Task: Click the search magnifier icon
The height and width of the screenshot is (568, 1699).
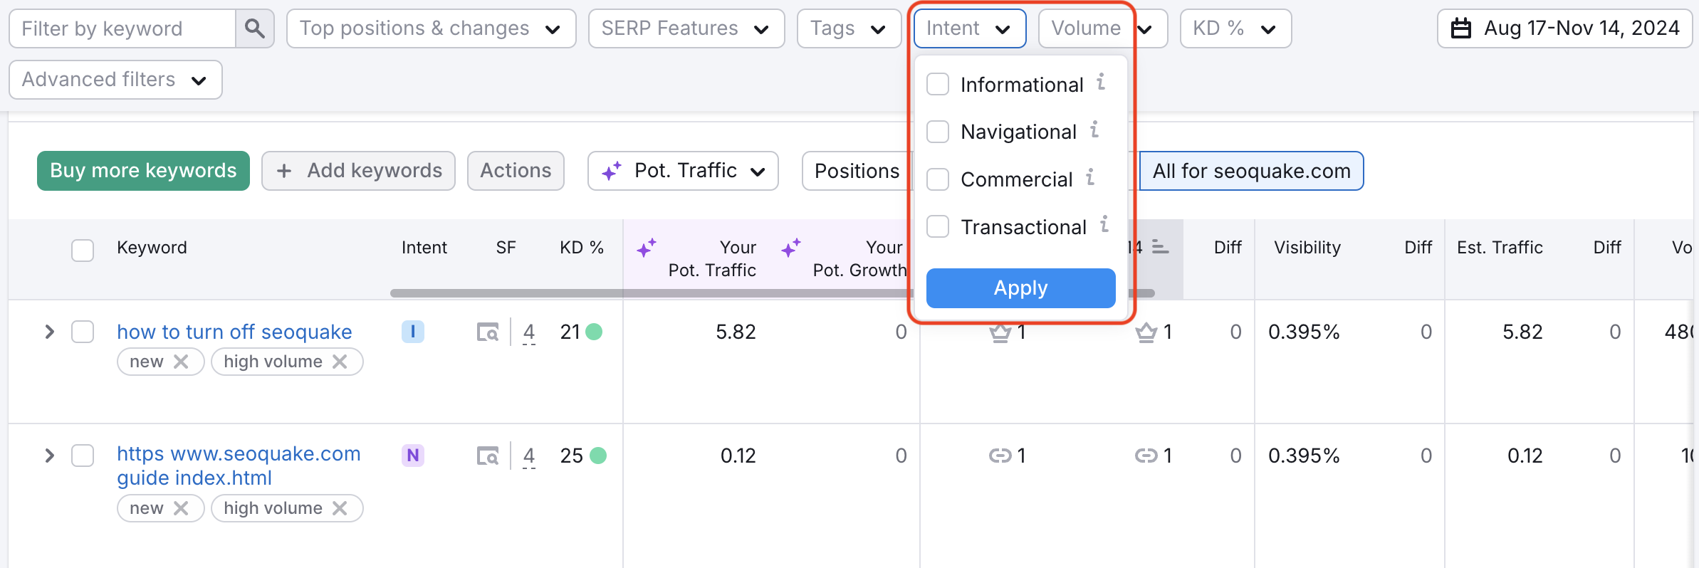Action: tap(254, 28)
